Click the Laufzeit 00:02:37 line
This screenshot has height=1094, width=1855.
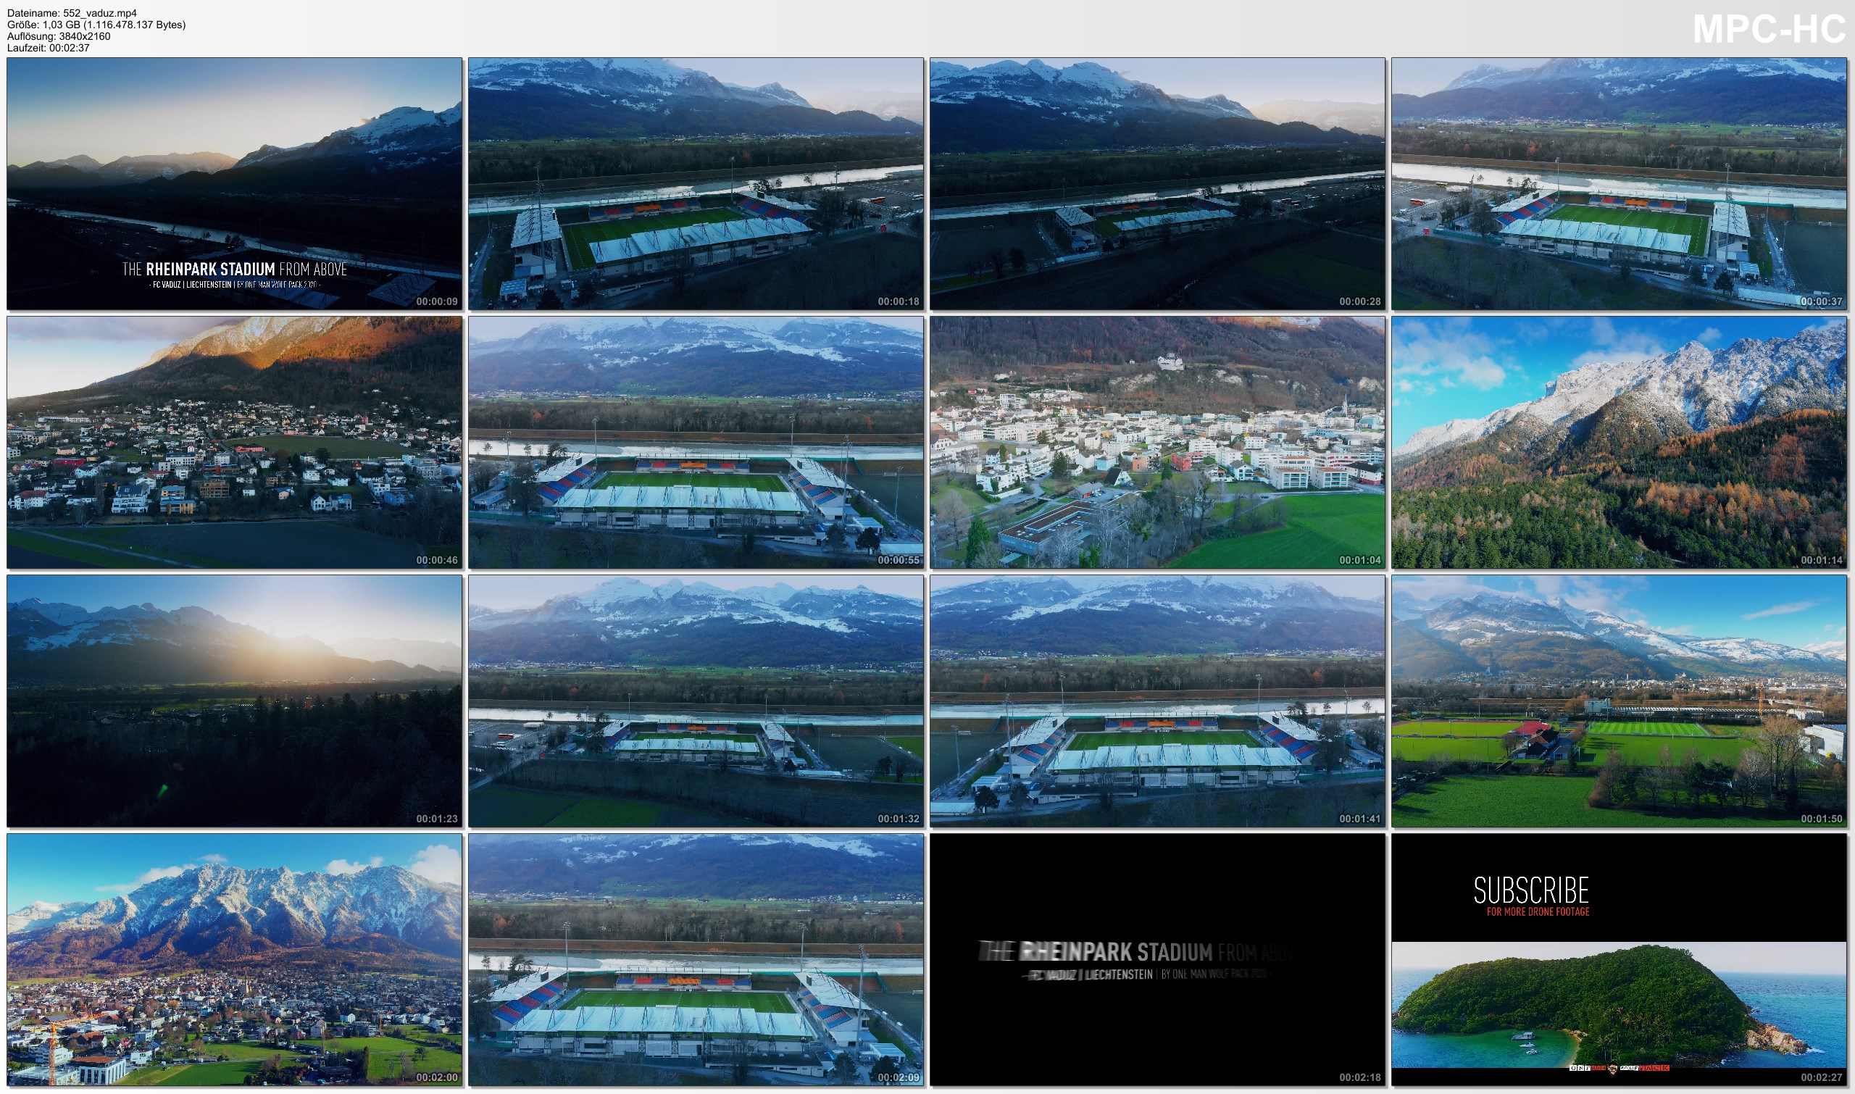(49, 48)
